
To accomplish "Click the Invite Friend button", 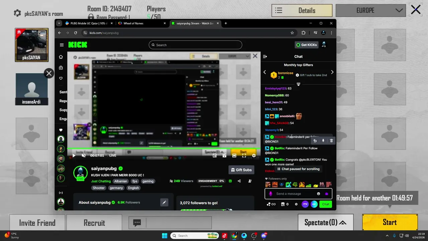I will point(37,223).
